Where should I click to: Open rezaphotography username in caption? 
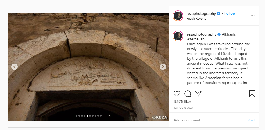(202, 34)
